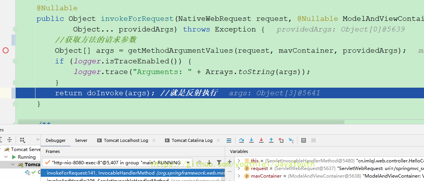Viewport: 424px width, 181px height.
Task: Click the Step Over debugger icon
Action: click(242, 140)
